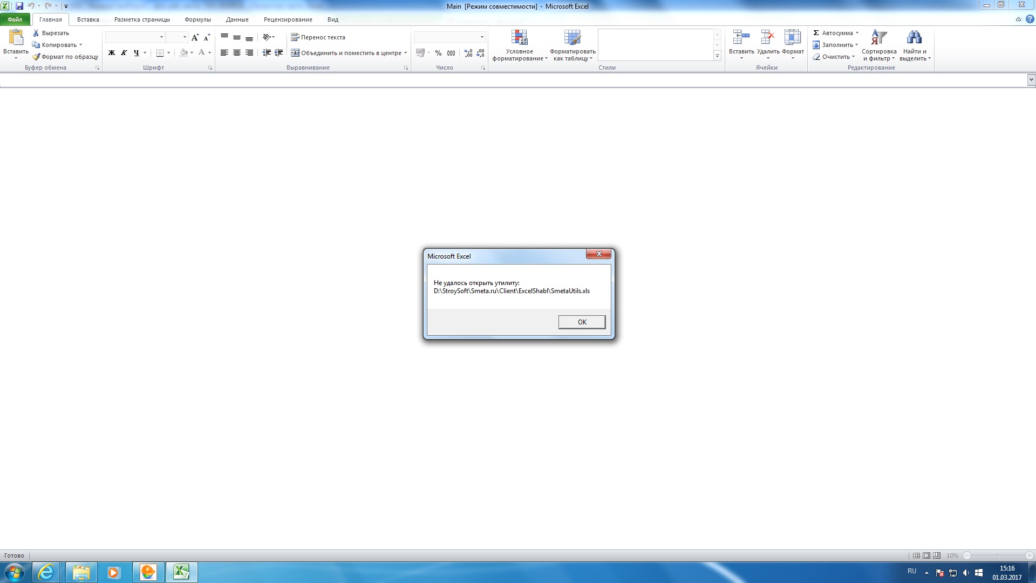
Task: Undo from quick access toolbar
Action: pyautogui.click(x=31, y=6)
